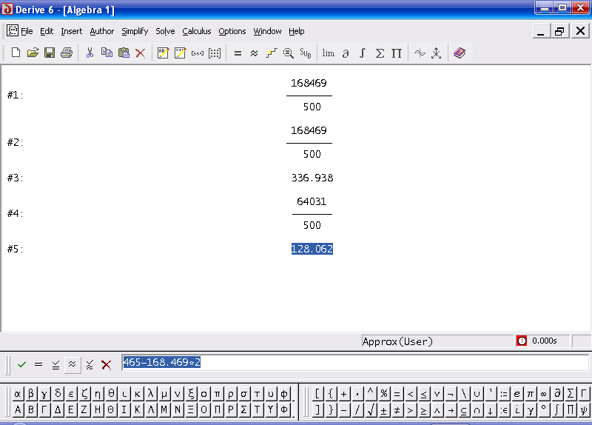
Task: Click the green checkmark enter button
Action: point(21,364)
